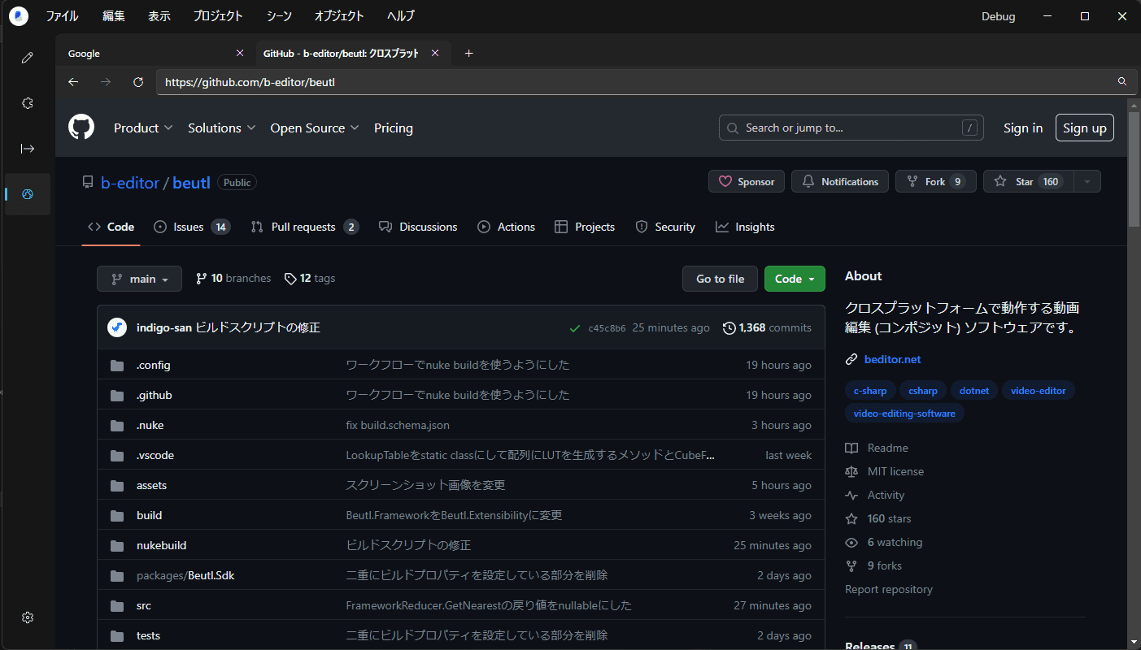The image size is (1141, 650).
Task: Open the ヘルプ menu
Action: (400, 16)
